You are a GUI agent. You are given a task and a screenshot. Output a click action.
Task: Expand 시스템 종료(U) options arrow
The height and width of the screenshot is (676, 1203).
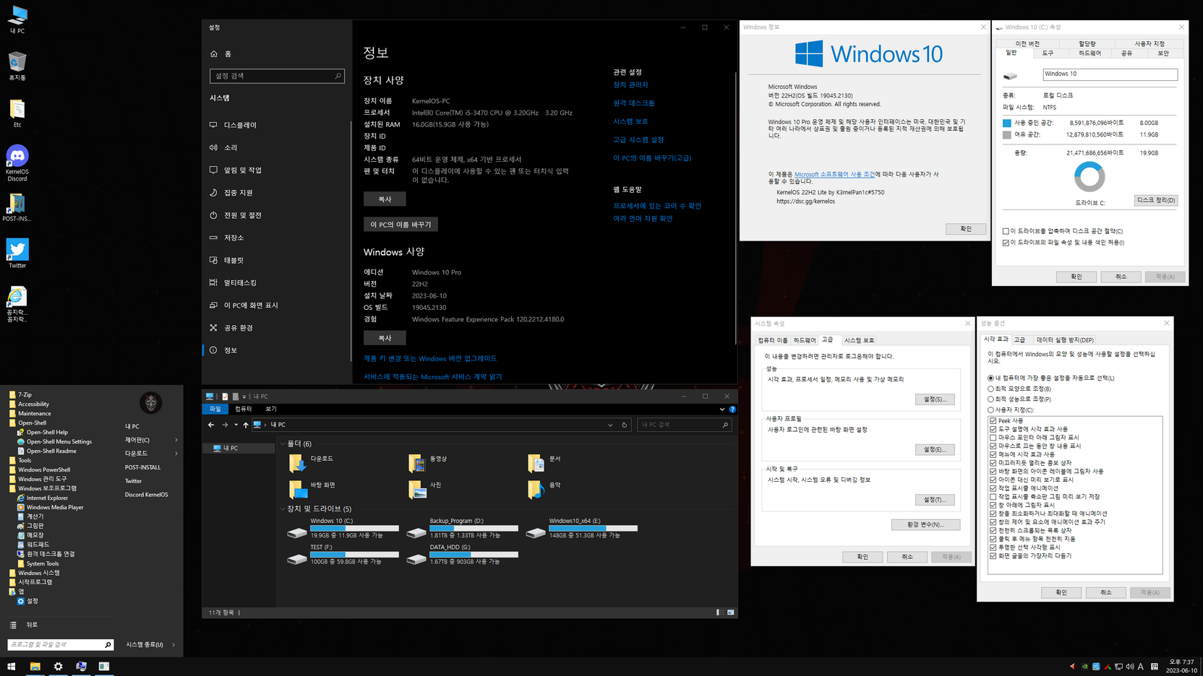pyautogui.click(x=174, y=645)
